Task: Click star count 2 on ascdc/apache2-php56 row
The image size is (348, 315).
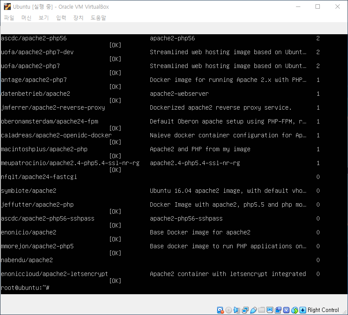Action: coord(318,38)
